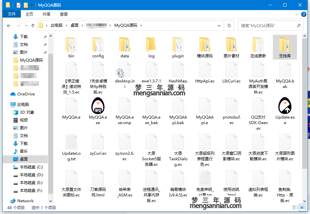Image resolution: width=310 pixels, height=214 pixels.
Task: Open the bin folder
Action: click(71, 48)
